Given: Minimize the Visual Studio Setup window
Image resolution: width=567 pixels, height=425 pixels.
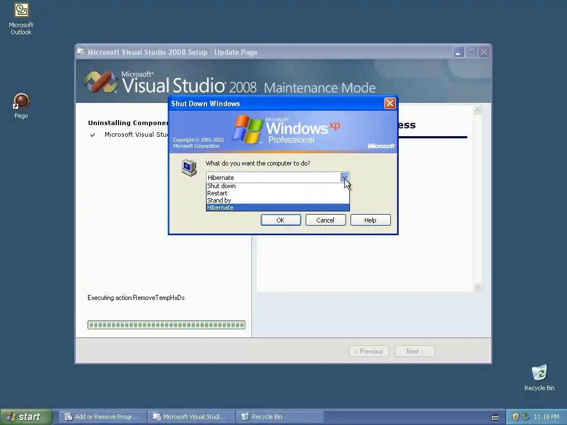Looking at the screenshot, I should 458,52.
